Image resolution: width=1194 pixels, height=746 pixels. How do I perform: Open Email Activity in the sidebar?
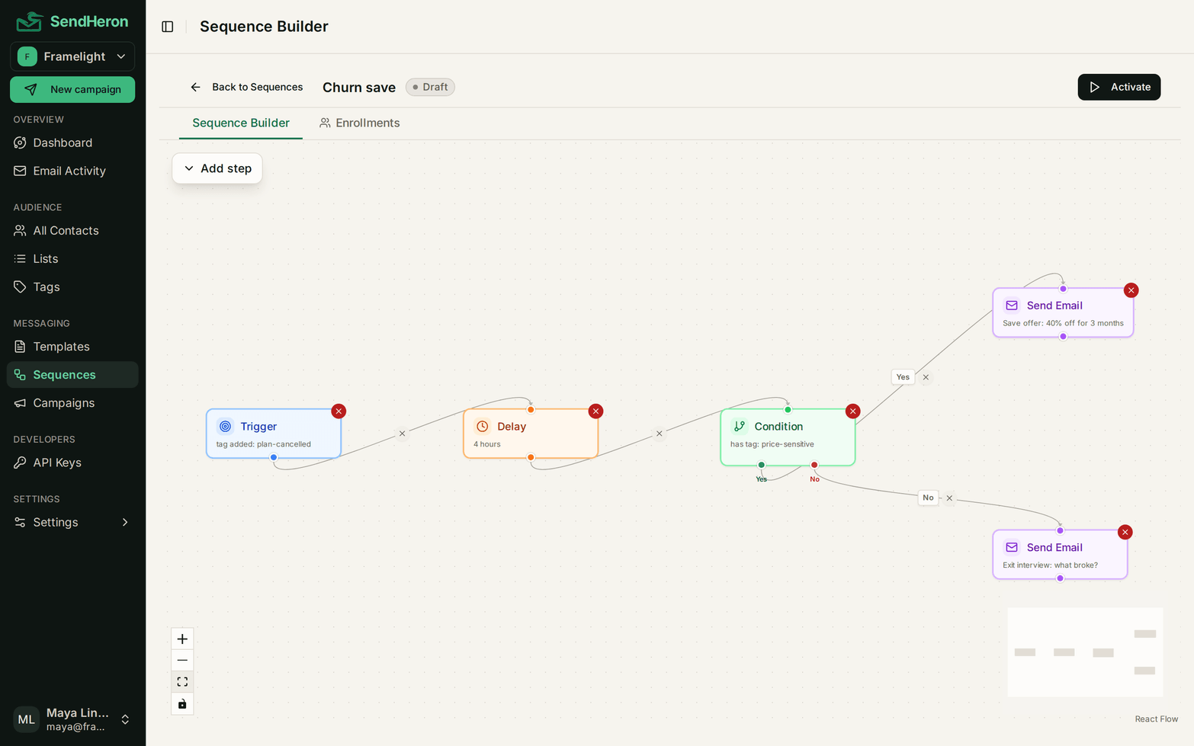click(x=72, y=171)
